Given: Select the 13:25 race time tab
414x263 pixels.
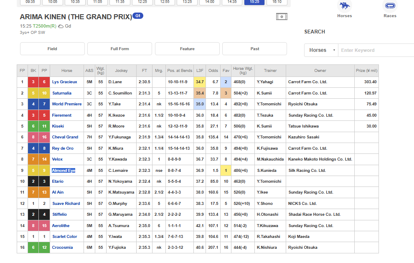Looking at the screenshot, I should tap(187, 2).
